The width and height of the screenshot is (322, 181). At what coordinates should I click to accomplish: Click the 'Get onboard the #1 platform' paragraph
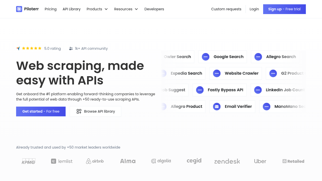[x=86, y=97]
